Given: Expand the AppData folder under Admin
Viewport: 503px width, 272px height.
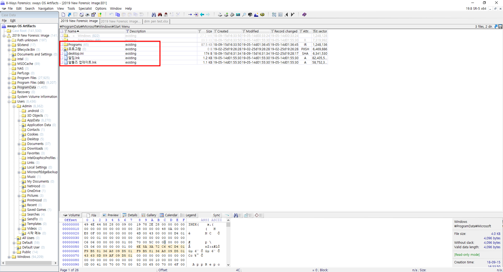Looking at the screenshot, I should [19, 120].
